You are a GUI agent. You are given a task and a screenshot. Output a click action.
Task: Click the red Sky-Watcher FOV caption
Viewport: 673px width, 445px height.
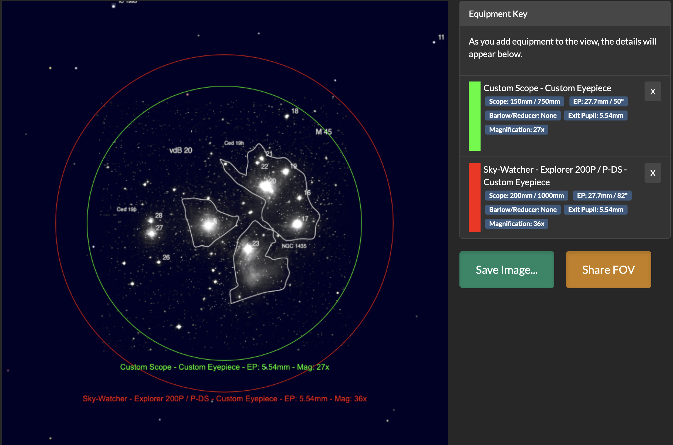point(224,399)
